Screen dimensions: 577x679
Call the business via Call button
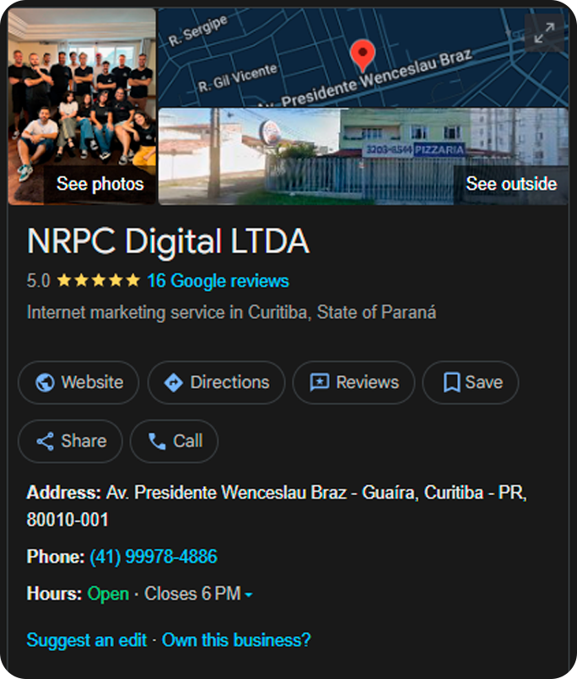174,441
